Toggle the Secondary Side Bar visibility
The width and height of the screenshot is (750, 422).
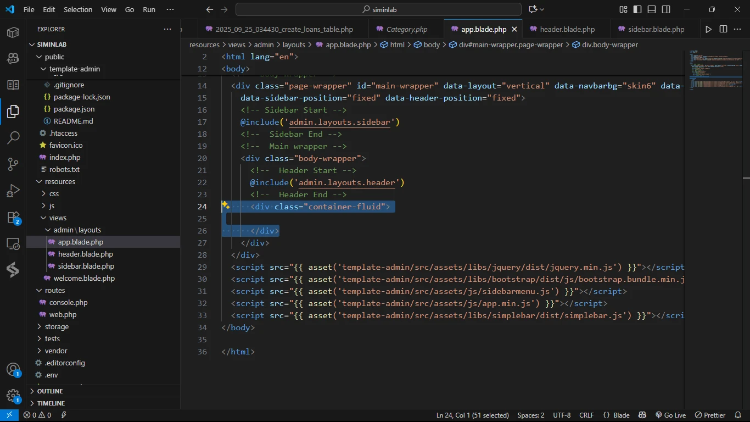click(x=666, y=9)
